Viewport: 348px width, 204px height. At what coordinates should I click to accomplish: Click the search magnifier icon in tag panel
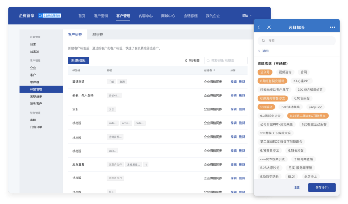click(x=263, y=41)
